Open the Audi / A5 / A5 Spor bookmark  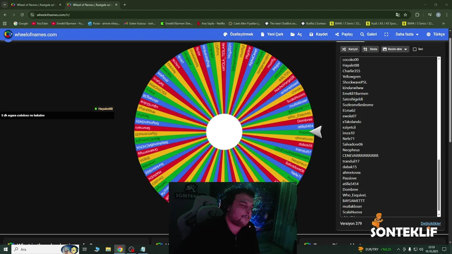(x=382, y=24)
